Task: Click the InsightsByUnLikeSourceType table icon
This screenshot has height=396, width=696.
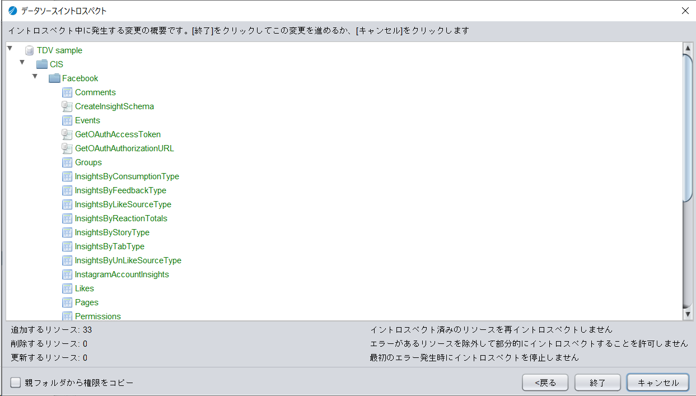Action: 67,260
